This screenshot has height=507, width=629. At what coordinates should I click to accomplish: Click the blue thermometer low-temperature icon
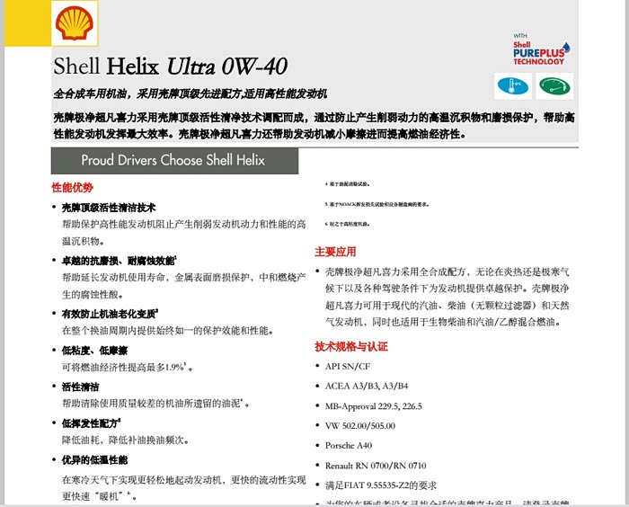(x=513, y=86)
